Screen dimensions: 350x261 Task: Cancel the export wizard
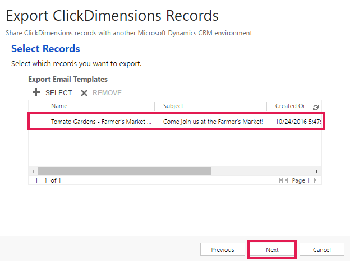coord(321,249)
